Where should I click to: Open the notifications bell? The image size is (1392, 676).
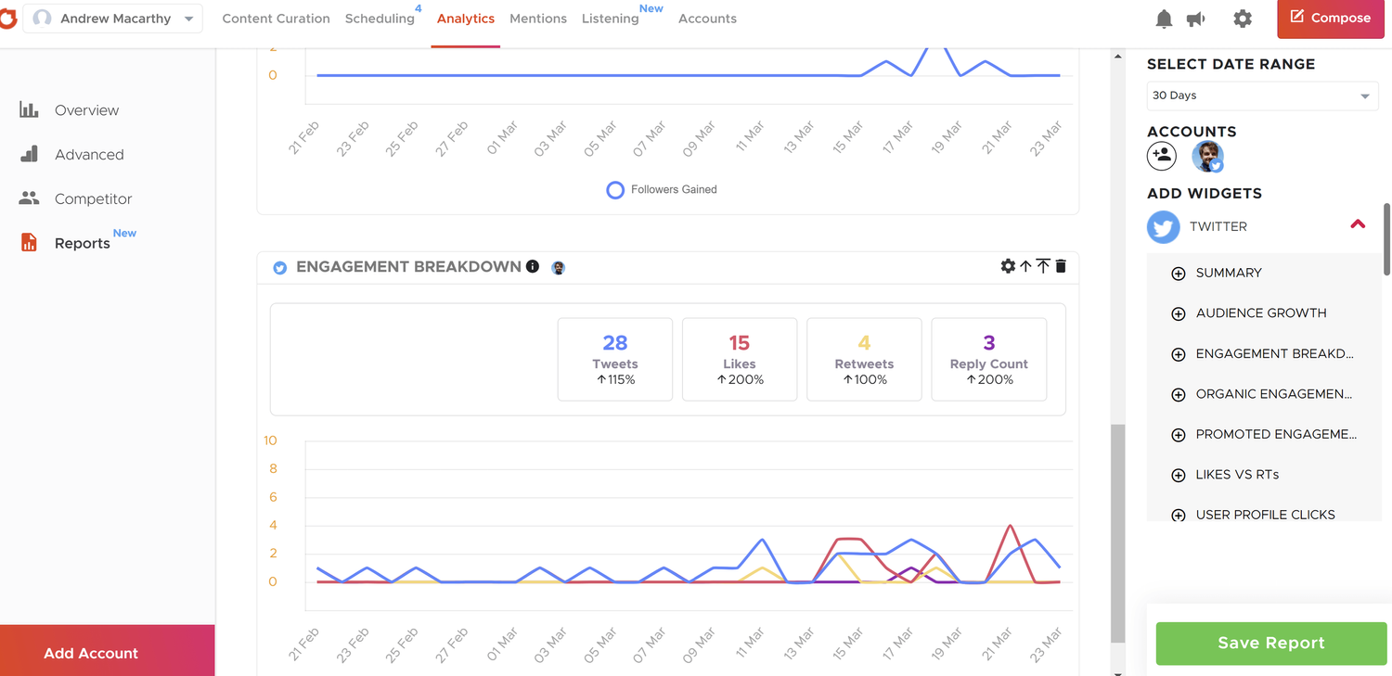[x=1164, y=18]
